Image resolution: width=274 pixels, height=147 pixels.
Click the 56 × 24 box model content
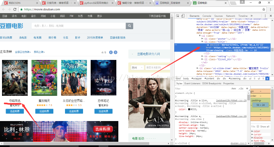click(260, 105)
